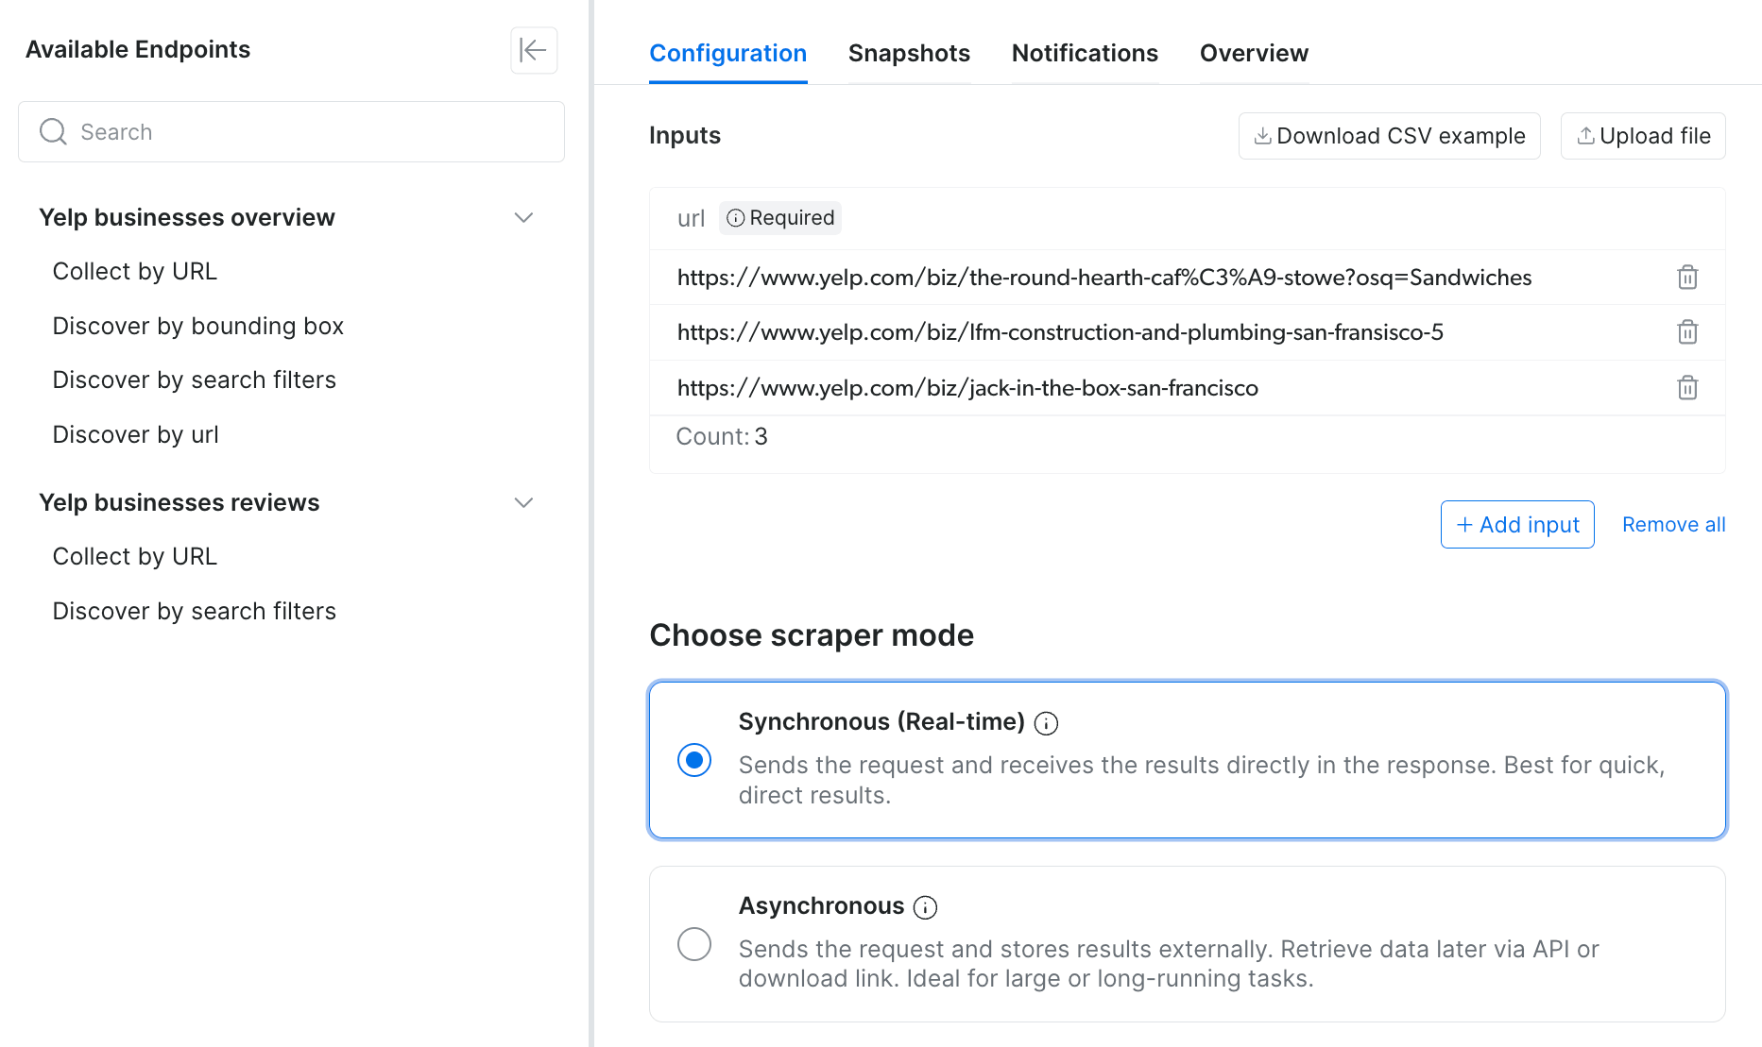Open Collect by URL under businesses overview

pyautogui.click(x=135, y=272)
